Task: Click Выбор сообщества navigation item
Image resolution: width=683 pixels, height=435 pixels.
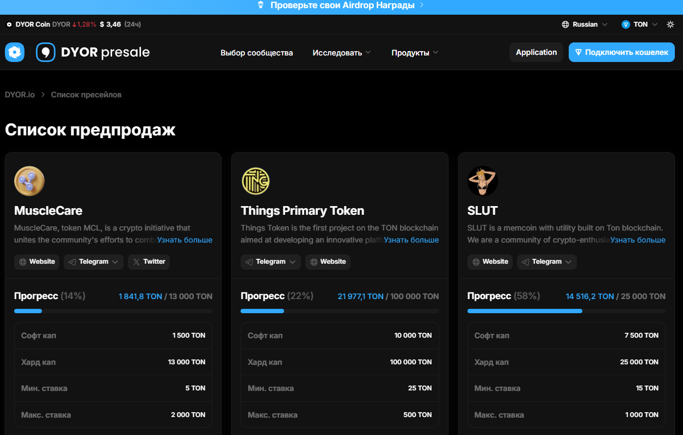Action: (x=256, y=53)
